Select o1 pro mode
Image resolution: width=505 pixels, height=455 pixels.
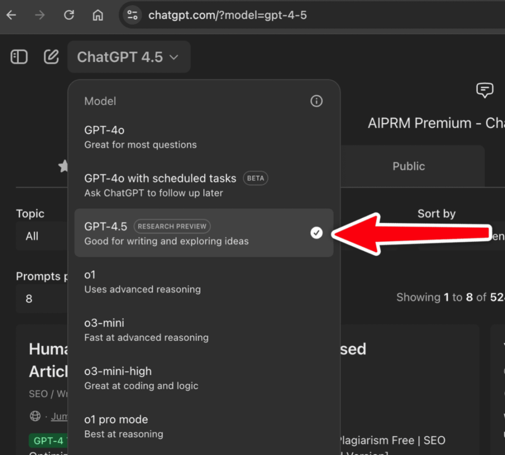(203, 426)
